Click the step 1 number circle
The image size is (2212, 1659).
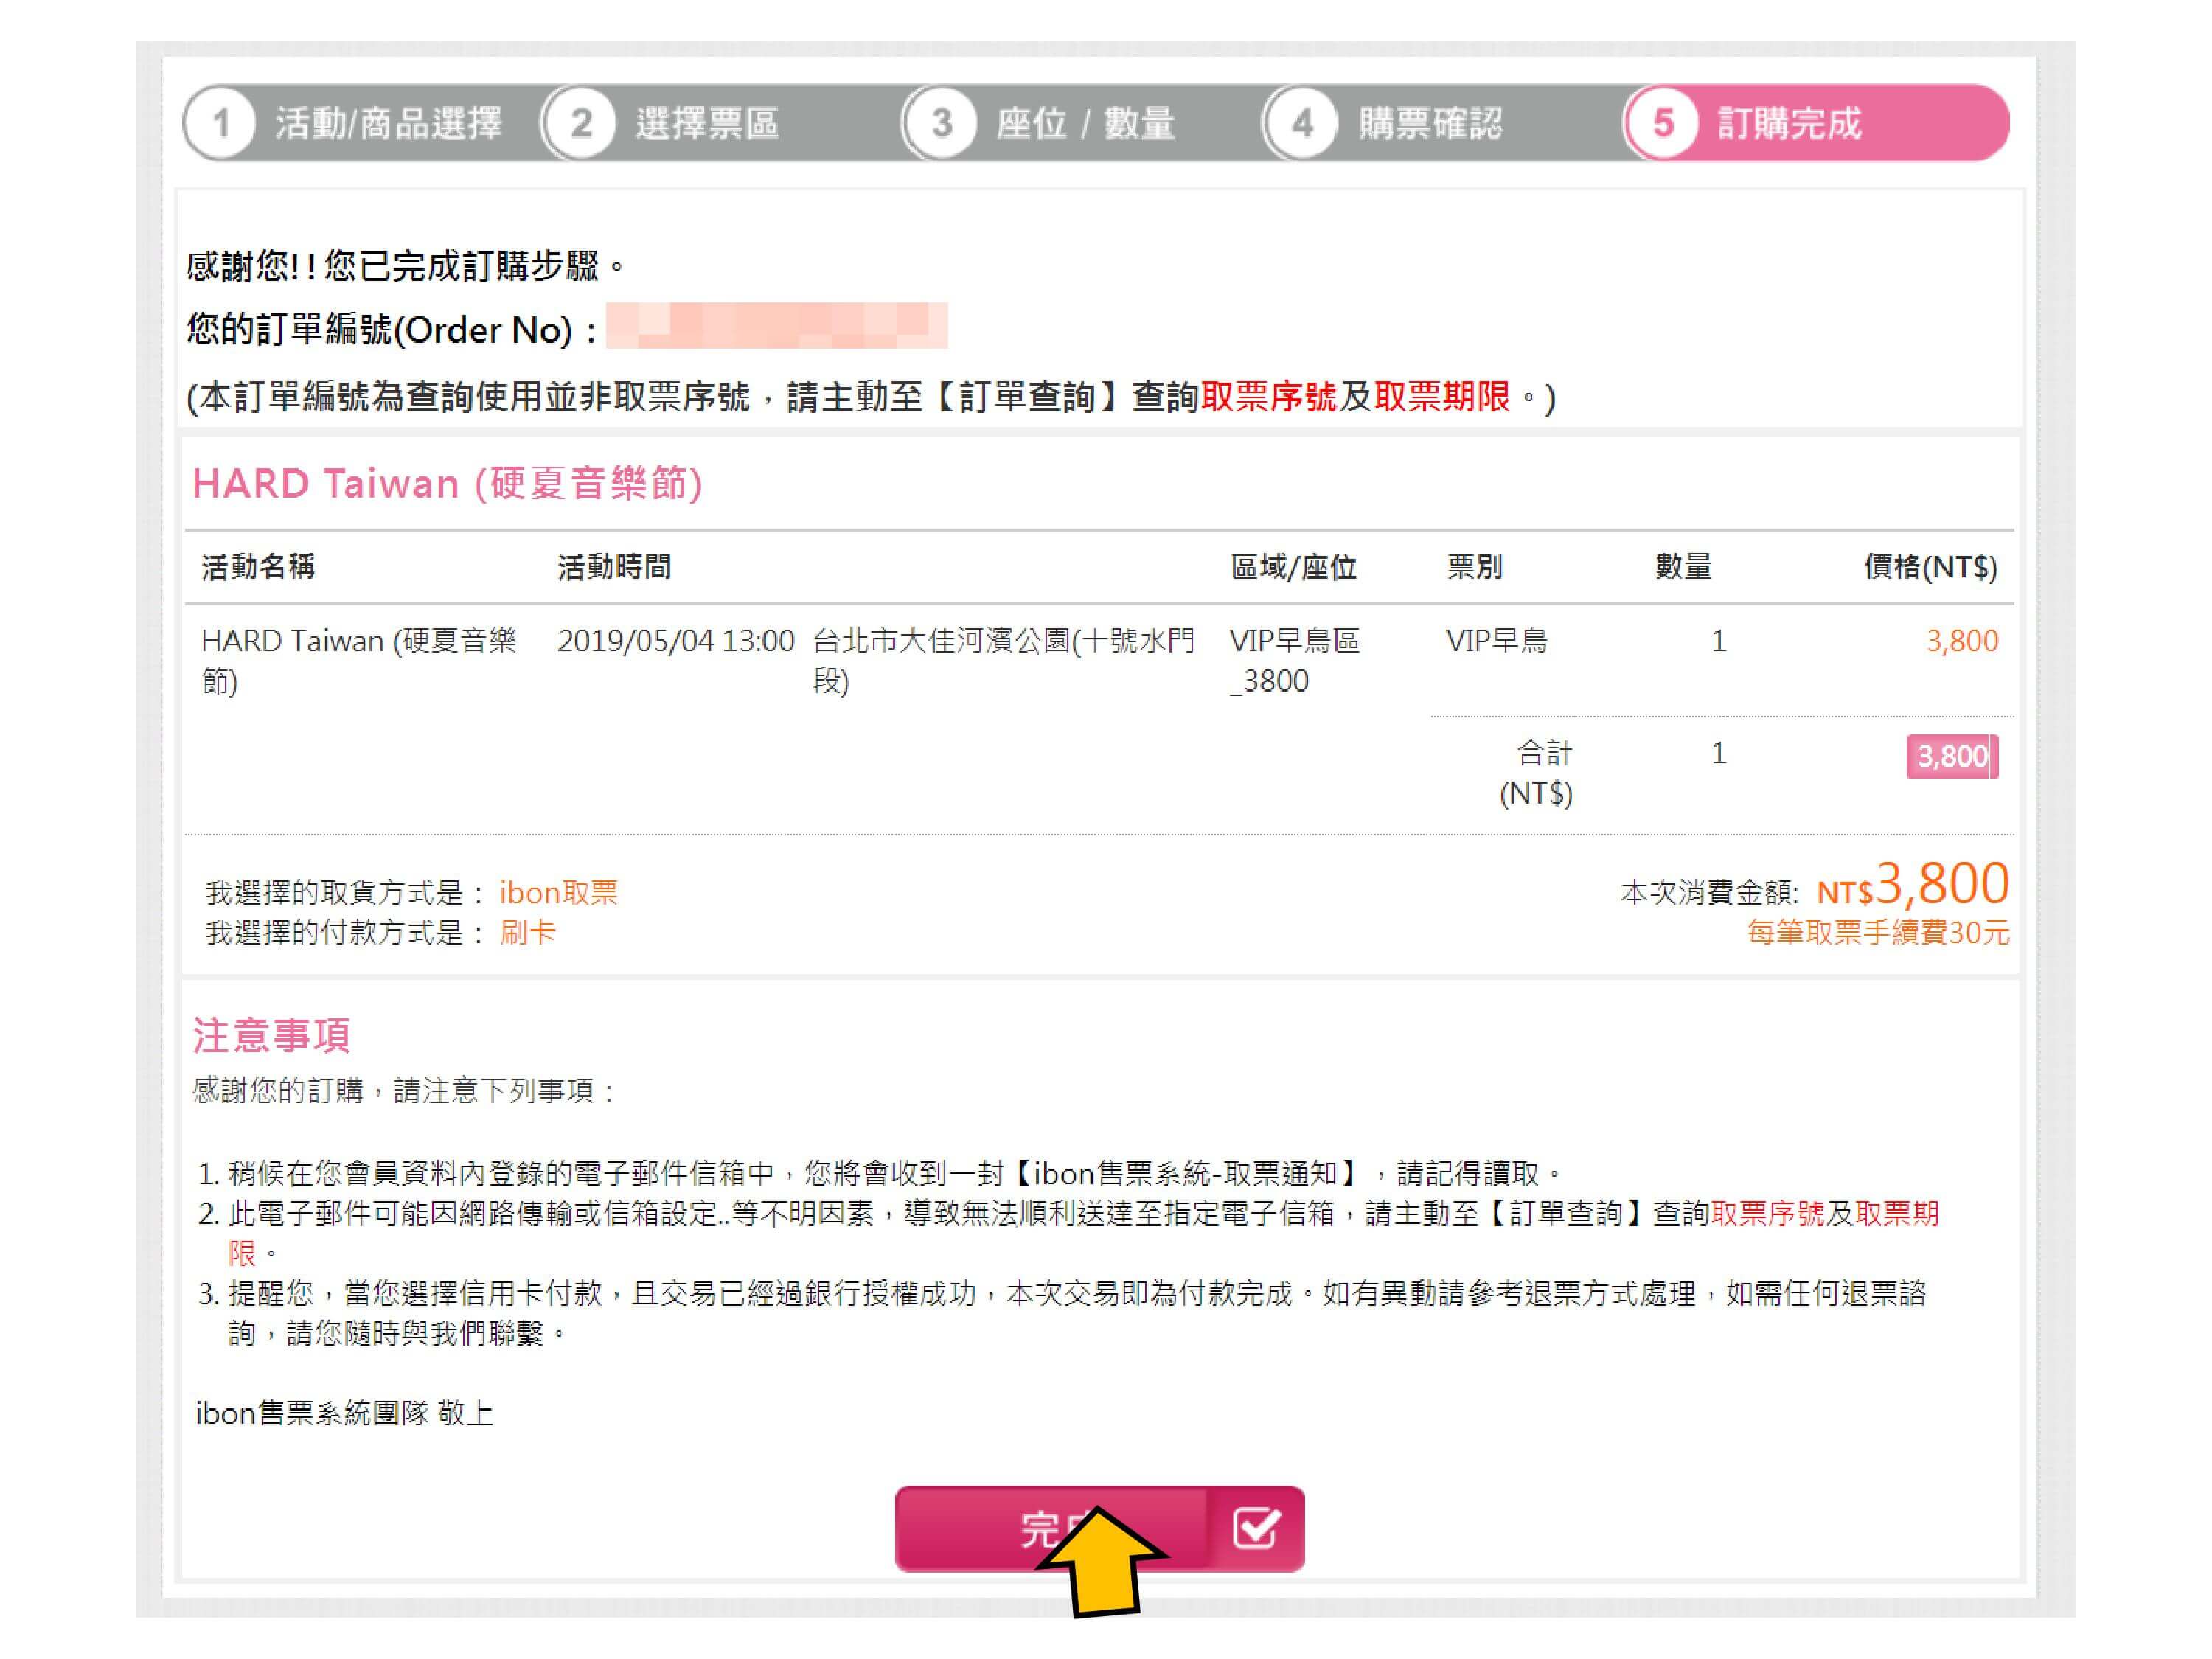tap(221, 124)
